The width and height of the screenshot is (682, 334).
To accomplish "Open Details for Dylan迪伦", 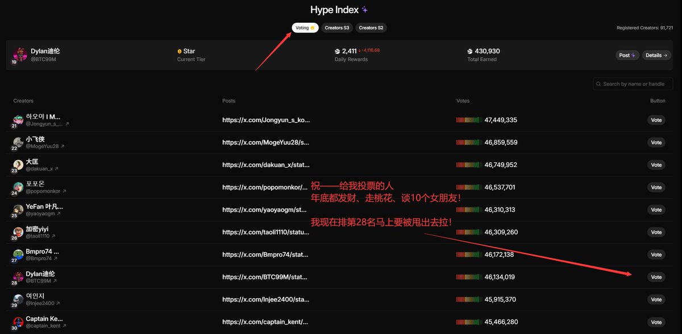I will 657,55.
